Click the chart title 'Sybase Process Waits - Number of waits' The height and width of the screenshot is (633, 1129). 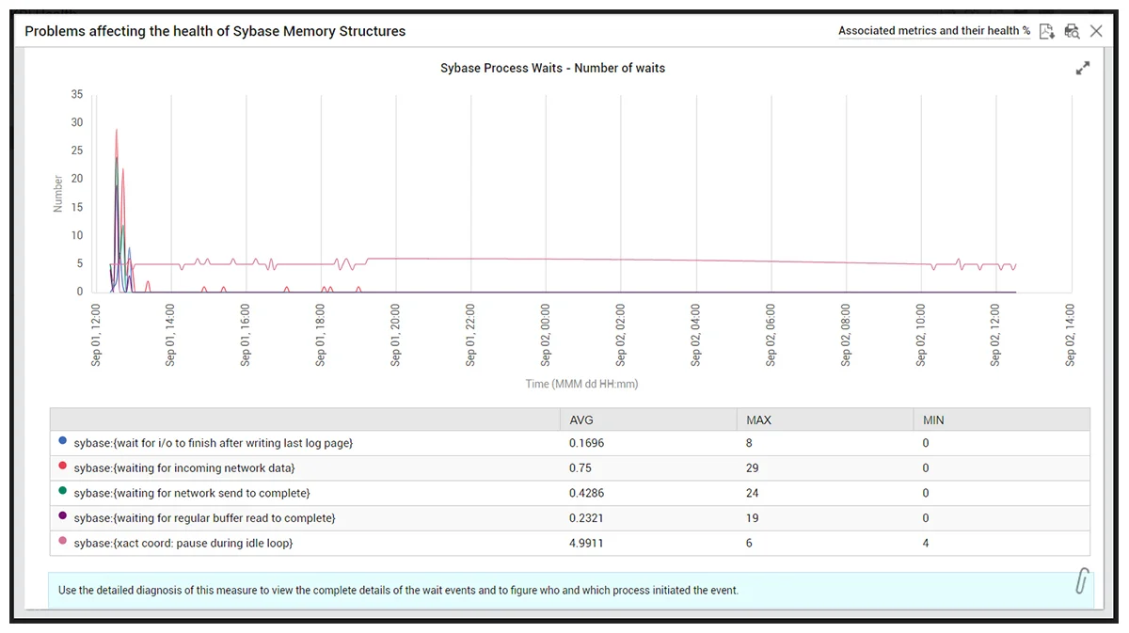point(553,69)
